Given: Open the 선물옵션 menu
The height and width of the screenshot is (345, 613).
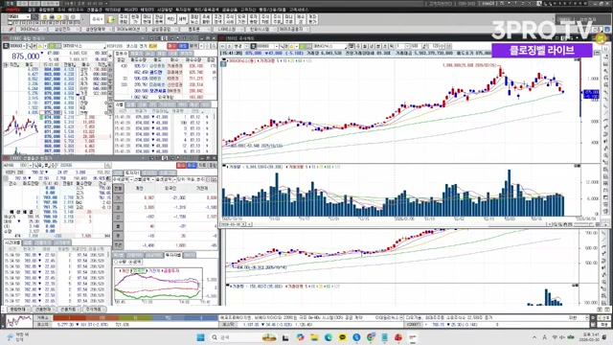Looking at the screenshot, I should tap(94, 10).
